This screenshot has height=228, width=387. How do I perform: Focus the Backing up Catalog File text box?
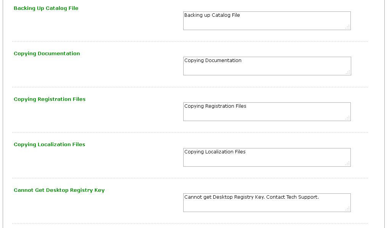coord(267,22)
